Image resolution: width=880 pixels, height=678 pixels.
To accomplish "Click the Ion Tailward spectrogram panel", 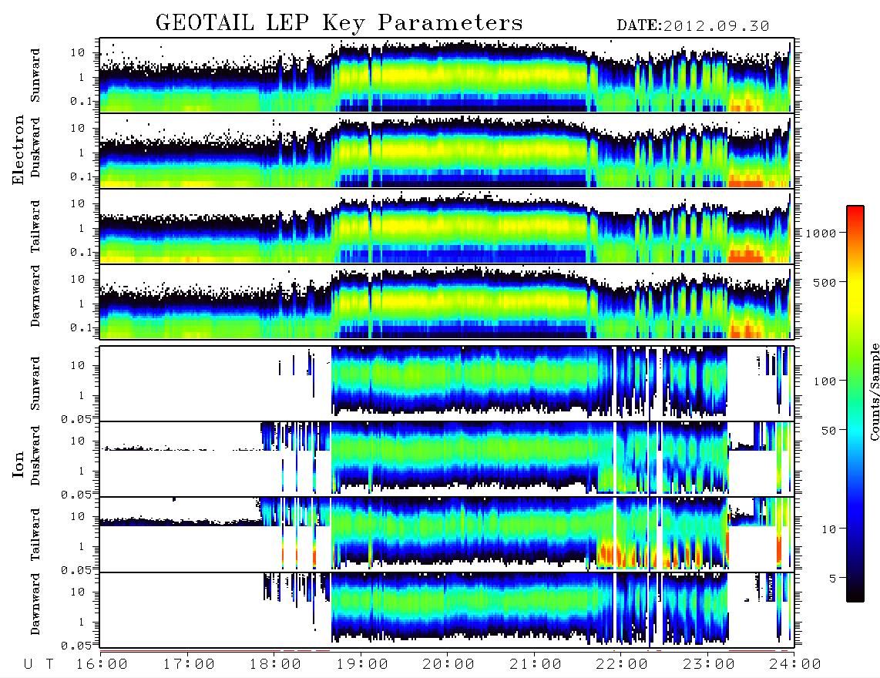I will pyautogui.click(x=447, y=535).
